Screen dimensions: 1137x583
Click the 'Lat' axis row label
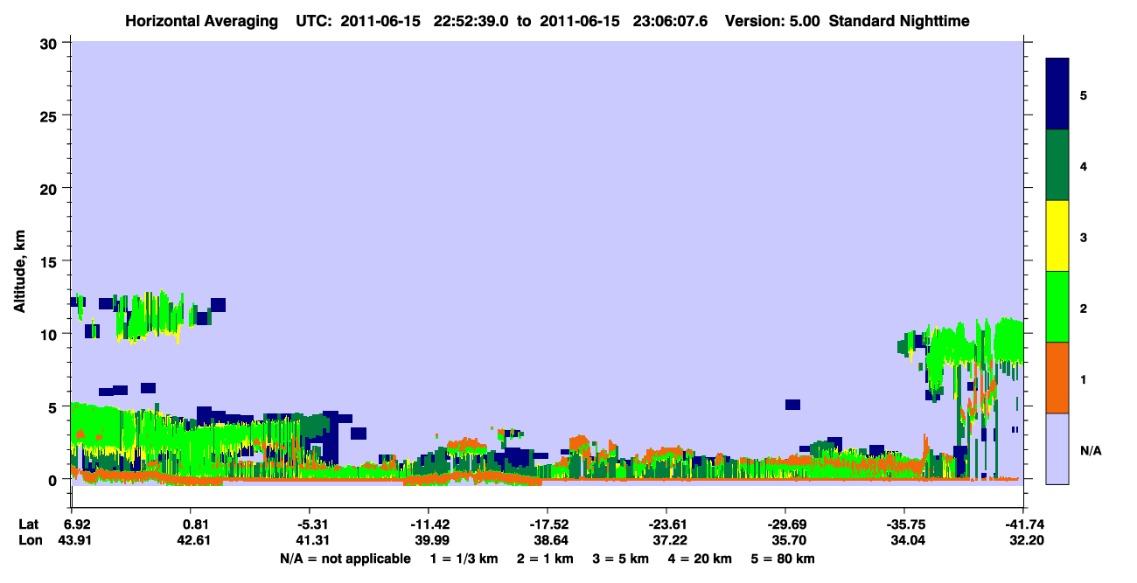tap(28, 524)
